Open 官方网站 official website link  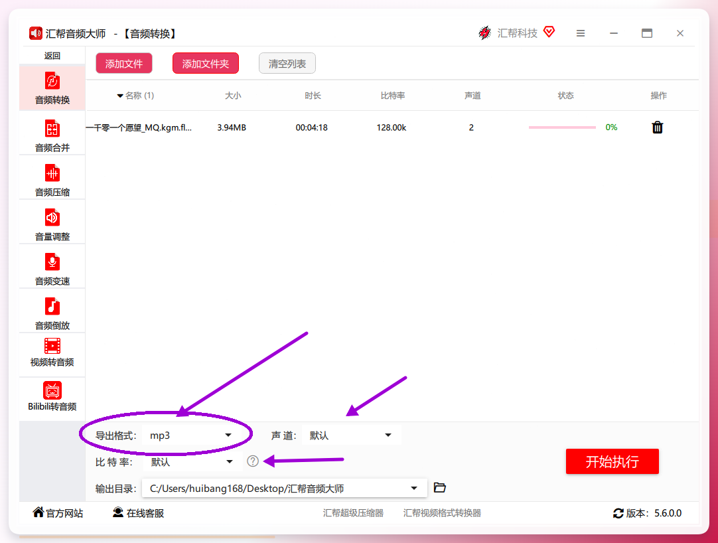[58, 512]
